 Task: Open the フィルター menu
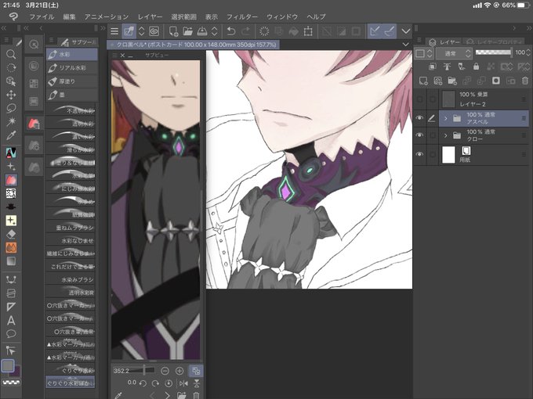(242, 16)
